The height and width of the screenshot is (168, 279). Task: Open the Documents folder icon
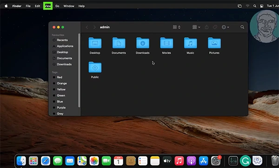point(119,43)
